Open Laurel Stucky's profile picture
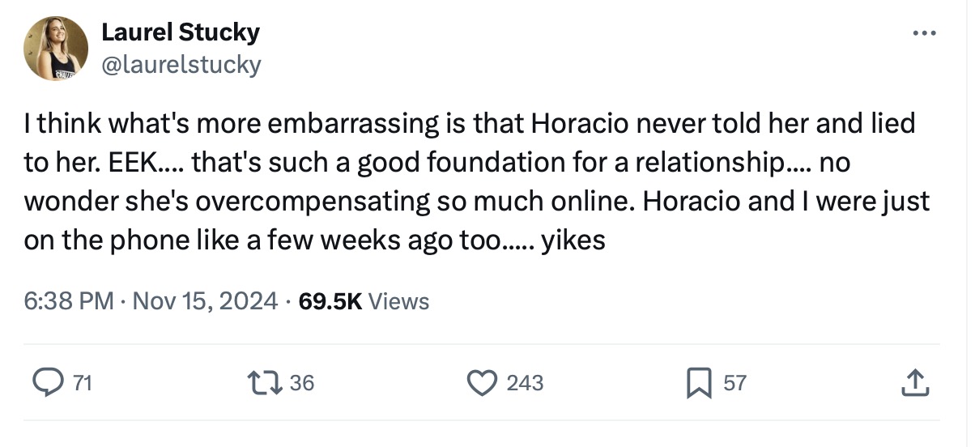This screenshot has height=447, width=975. (x=56, y=49)
